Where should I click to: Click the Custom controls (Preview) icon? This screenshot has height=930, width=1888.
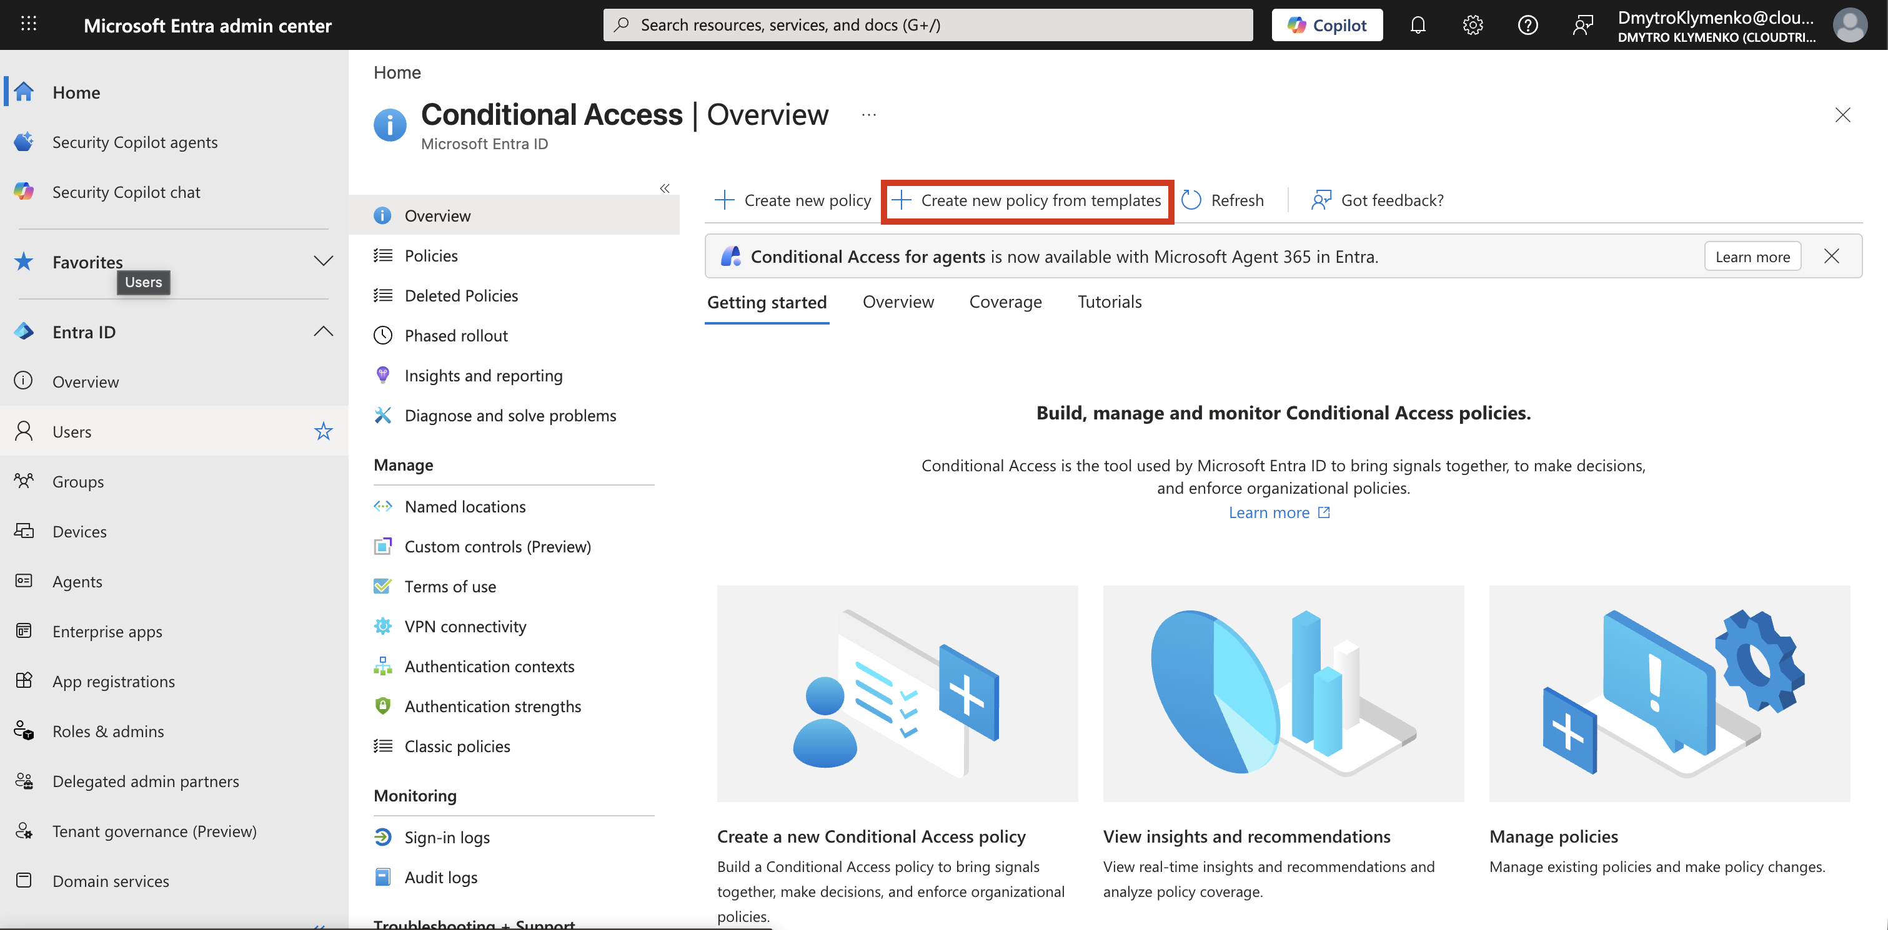click(x=382, y=546)
